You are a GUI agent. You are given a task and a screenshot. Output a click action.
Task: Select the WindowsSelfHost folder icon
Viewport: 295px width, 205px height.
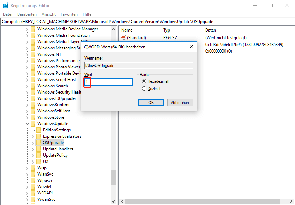coord(33,111)
